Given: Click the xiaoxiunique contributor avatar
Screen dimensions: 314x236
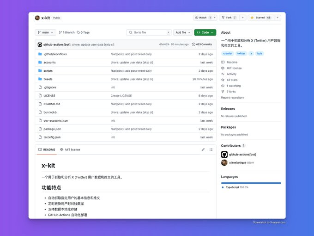Looking at the screenshot, I should pyautogui.click(x=224, y=162).
